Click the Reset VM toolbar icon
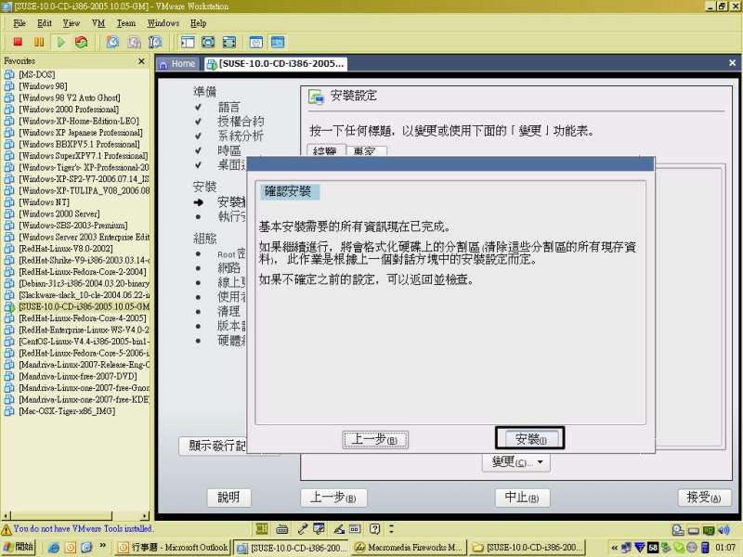The image size is (743, 557). click(x=82, y=42)
